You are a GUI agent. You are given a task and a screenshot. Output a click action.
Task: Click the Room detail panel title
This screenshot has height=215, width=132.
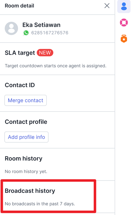19,6
